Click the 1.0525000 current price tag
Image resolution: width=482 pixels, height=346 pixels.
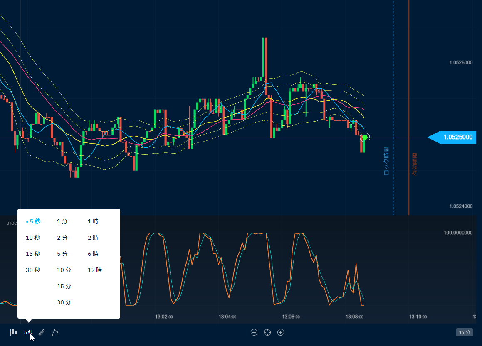click(x=457, y=137)
